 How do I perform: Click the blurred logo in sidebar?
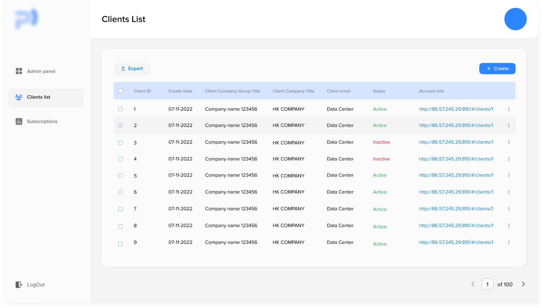click(27, 19)
